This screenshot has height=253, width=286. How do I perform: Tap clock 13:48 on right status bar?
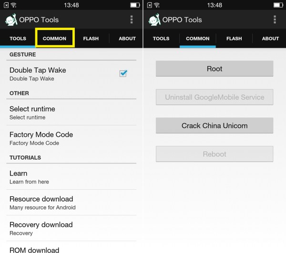[214, 5]
